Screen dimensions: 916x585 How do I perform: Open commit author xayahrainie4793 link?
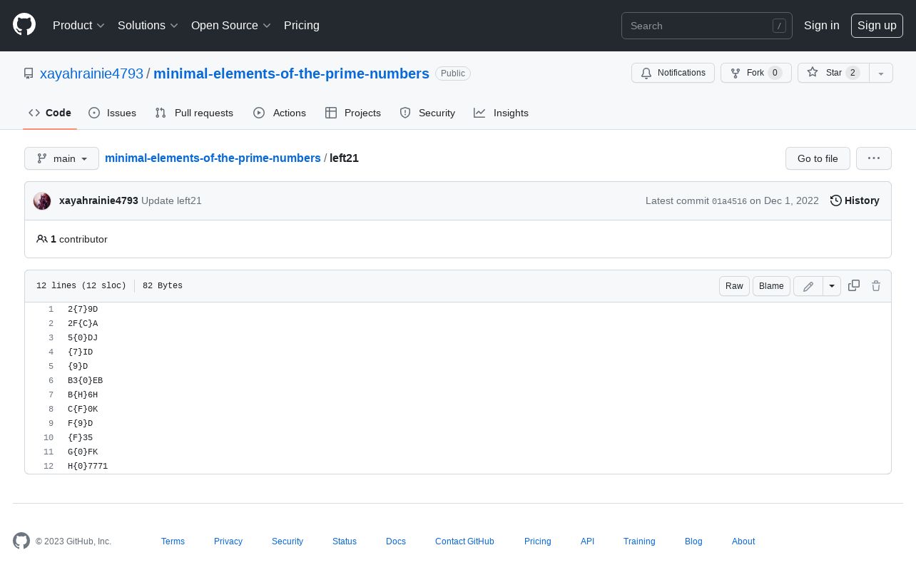98,201
